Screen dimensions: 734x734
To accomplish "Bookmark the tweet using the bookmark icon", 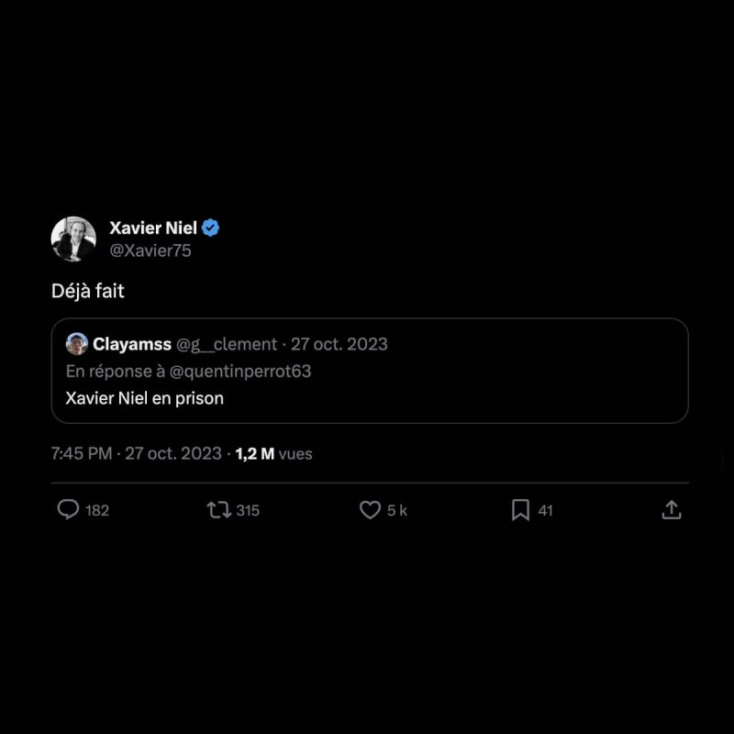I will 520,510.
